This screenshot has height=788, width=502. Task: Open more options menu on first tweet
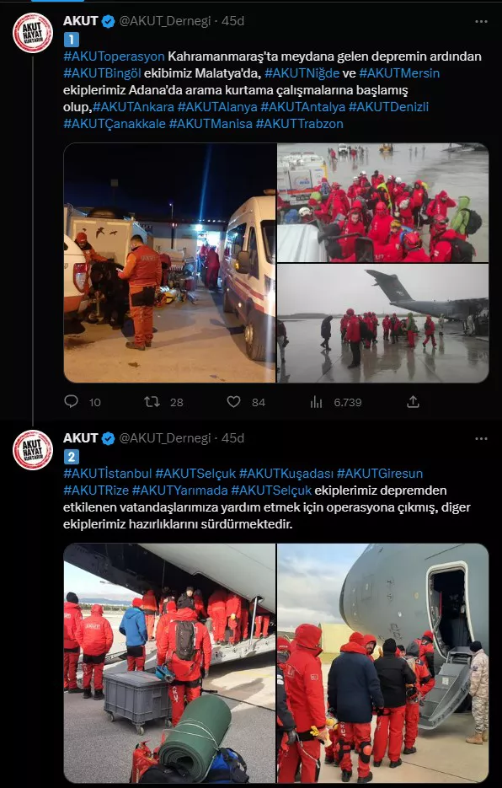pyautogui.click(x=481, y=22)
